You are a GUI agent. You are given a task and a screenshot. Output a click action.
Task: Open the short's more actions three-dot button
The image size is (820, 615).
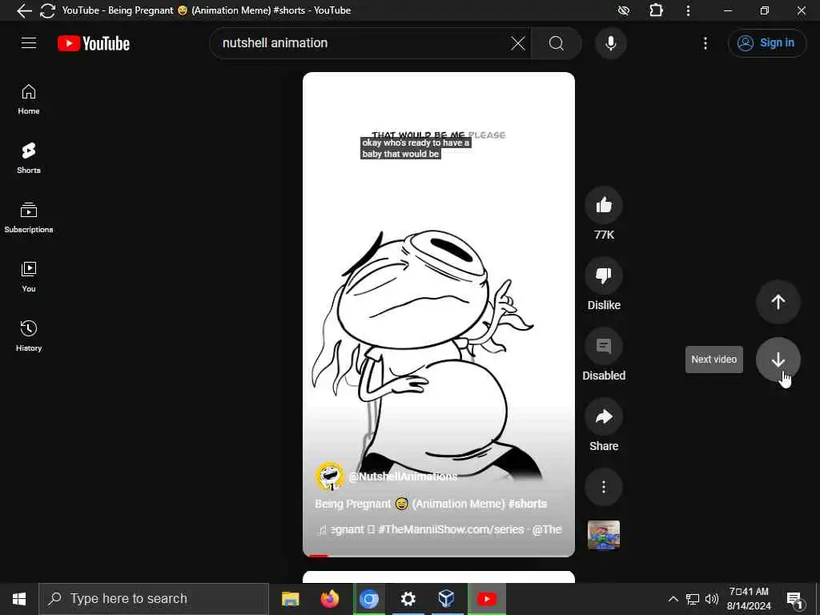(x=604, y=488)
